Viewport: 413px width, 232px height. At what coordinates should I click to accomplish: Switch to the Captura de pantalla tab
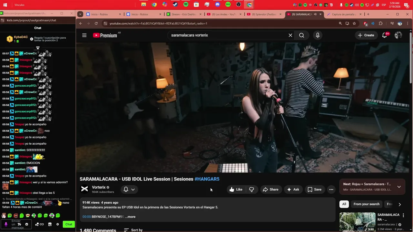point(344,15)
